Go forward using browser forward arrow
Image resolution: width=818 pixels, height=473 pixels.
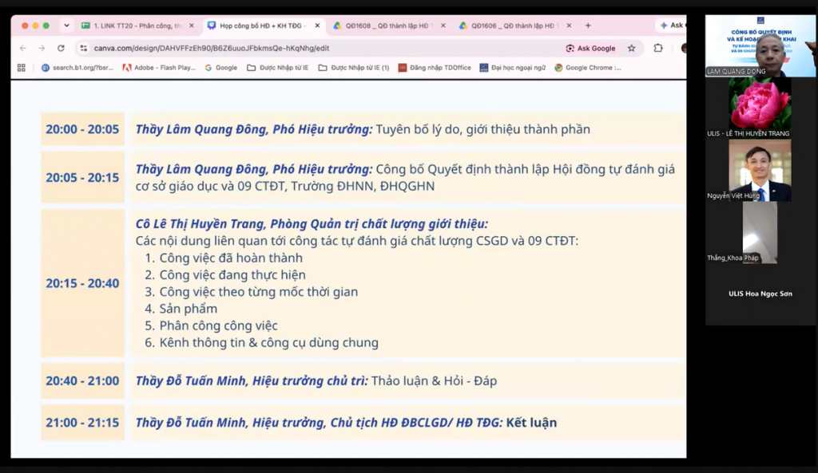[x=42, y=48]
